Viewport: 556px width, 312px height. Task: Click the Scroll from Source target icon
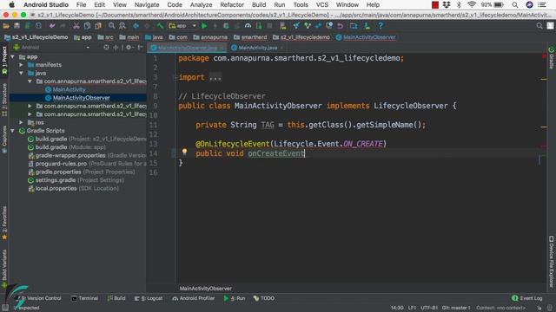(x=106, y=48)
